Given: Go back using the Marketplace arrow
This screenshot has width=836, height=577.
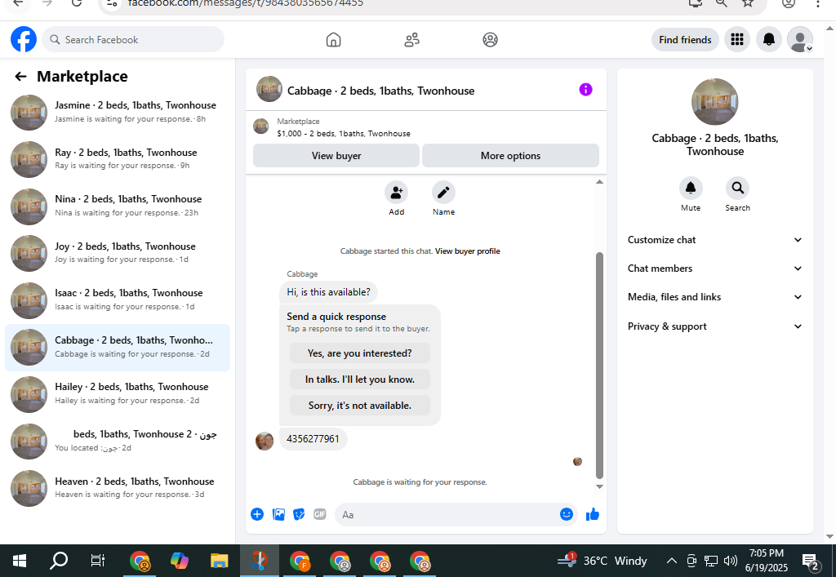Looking at the screenshot, I should [20, 77].
